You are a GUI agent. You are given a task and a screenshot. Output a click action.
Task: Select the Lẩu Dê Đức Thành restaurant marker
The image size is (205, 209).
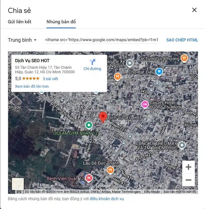click(110, 170)
